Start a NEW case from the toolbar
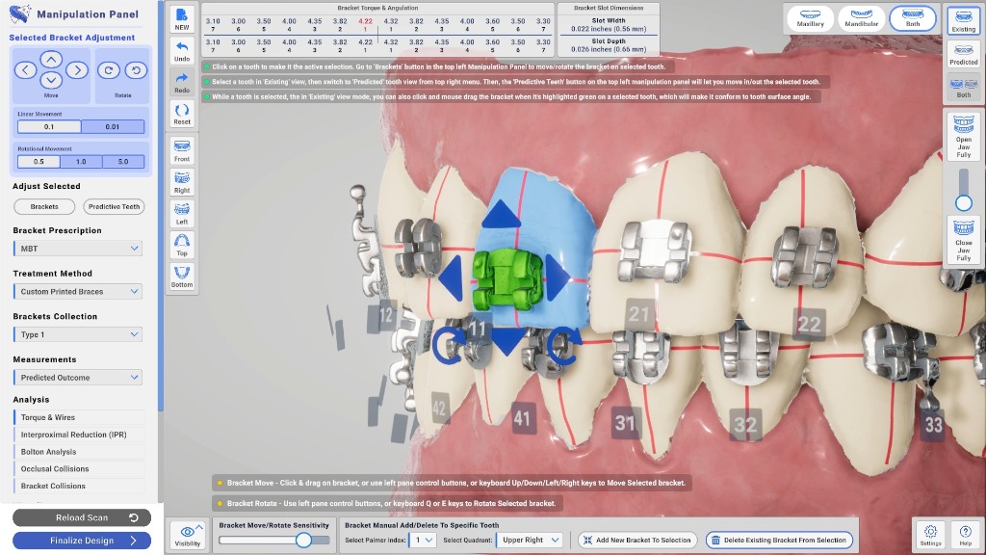Viewport: 986px width, 555px height. pos(181,17)
